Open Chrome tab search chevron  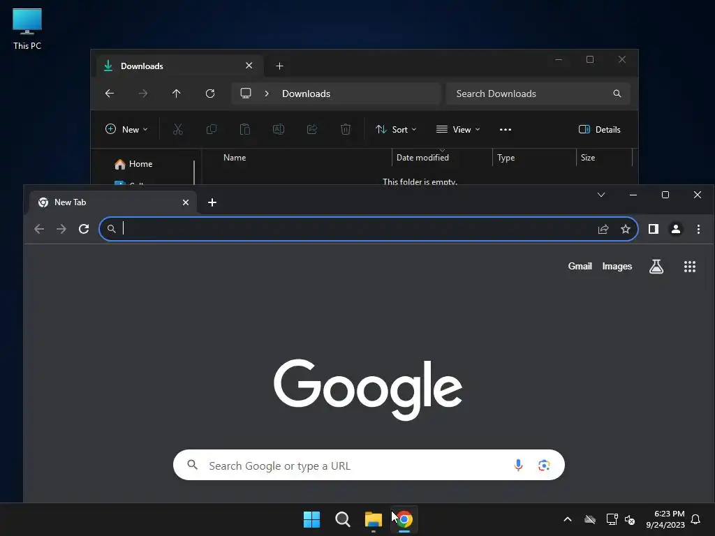(x=601, y=195)
